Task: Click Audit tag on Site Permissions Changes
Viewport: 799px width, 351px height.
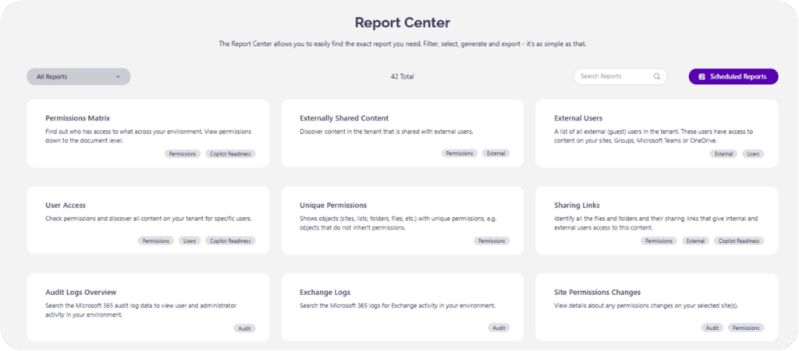Action: pyautogui.click(x=712, y=328)
